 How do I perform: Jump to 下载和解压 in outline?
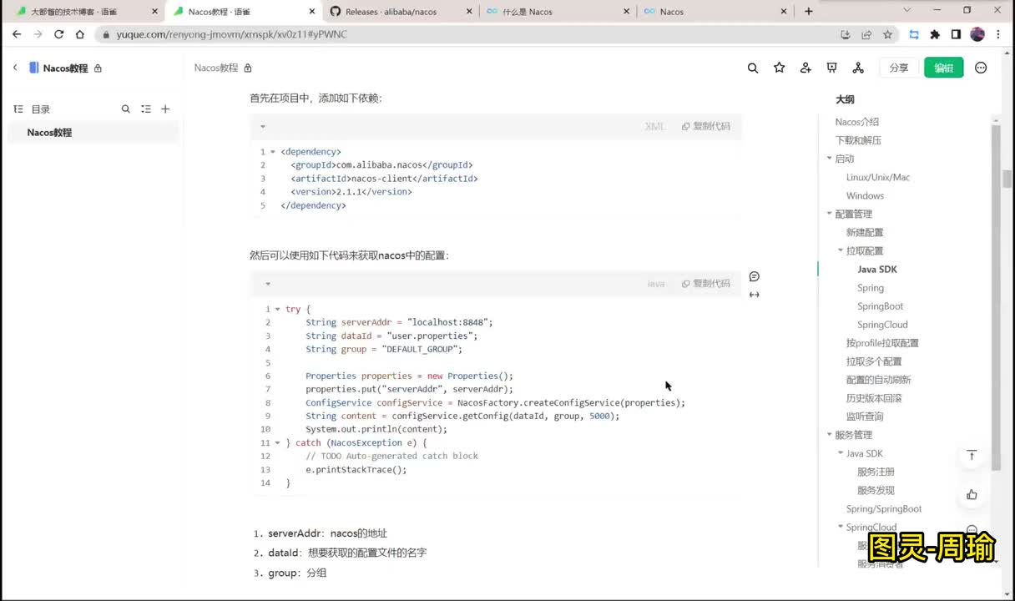pos(858,140)
